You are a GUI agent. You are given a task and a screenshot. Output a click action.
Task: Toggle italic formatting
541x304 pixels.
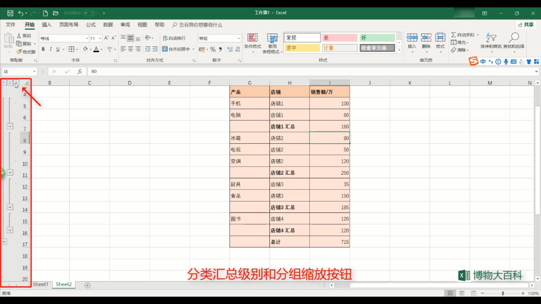[51, 49]
